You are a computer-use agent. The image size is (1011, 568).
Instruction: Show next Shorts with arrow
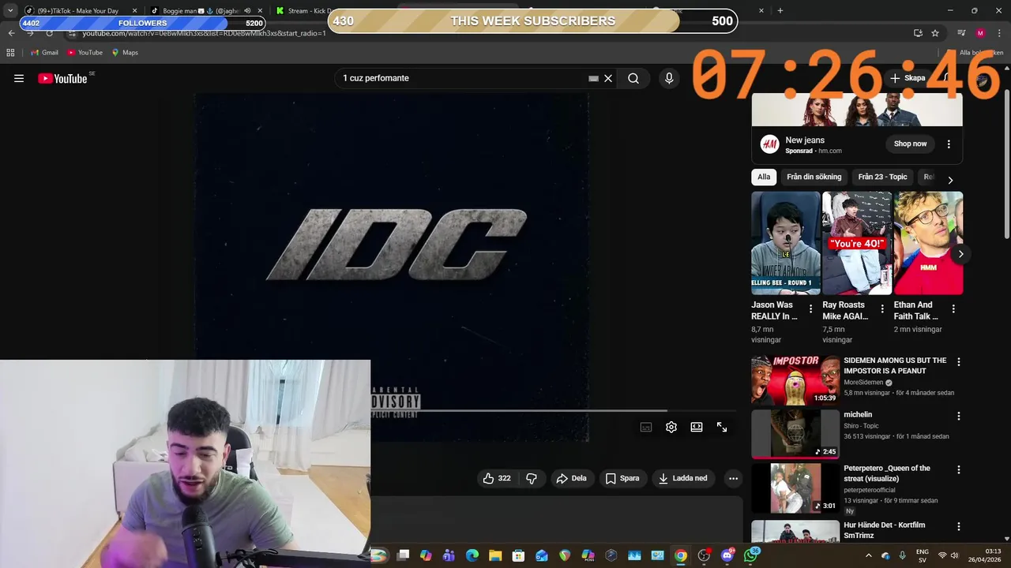tap(960, 254)
